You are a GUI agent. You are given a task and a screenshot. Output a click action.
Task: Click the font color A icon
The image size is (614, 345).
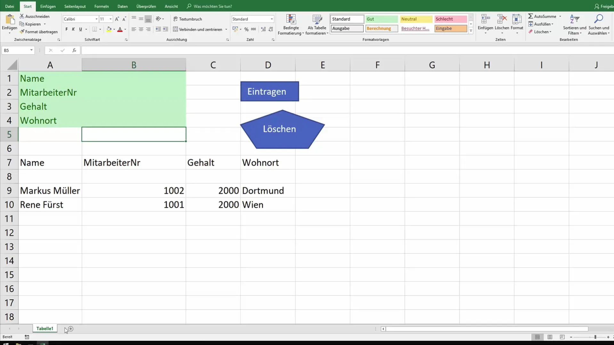click(x=120, y=29)
